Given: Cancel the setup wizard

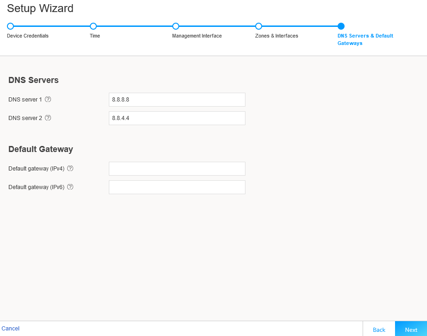Looking at the screenshot, I should click(x=11, y=328).
